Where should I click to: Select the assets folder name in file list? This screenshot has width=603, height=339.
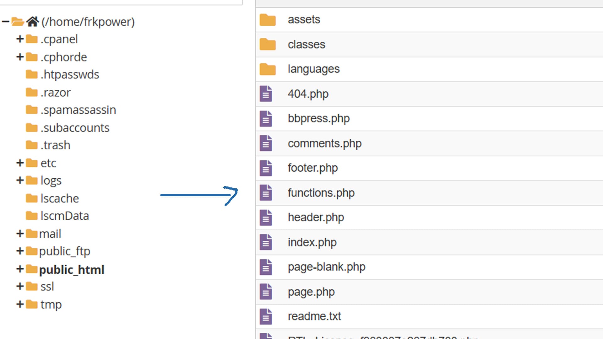(304, 19)
